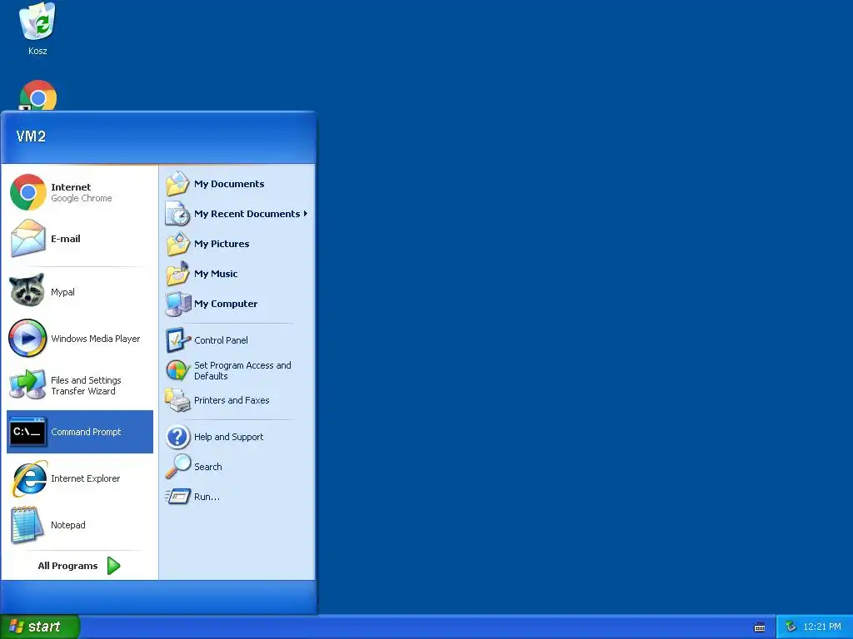Image resolution: width=853 pixels, height=639 pixels.
Task: Open the Run dialog icon
Action: (x=177, y=496)
